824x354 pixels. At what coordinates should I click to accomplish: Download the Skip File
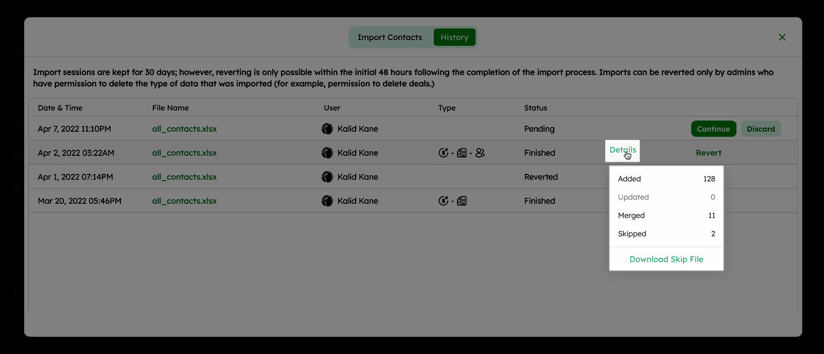[x=666, y=259]
